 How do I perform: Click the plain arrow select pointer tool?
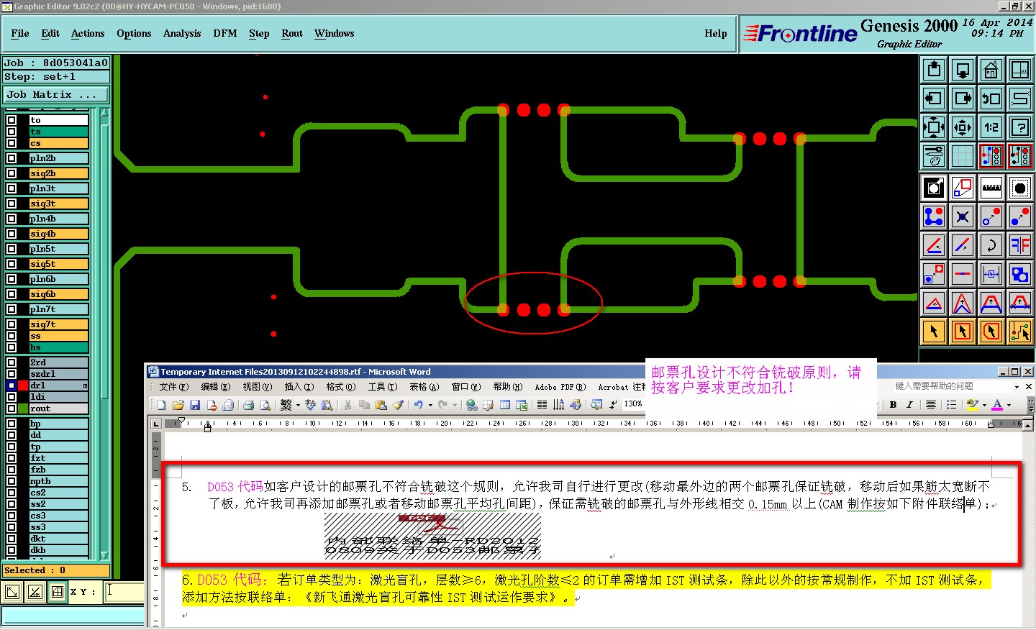(934, 332)
